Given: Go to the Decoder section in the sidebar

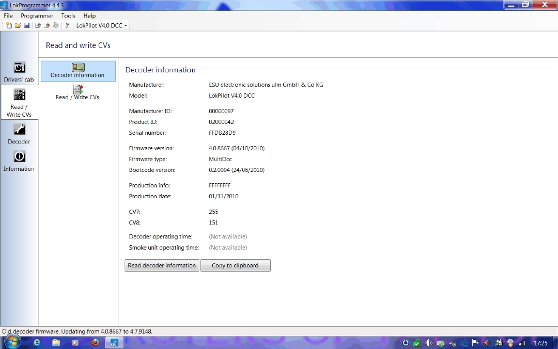Looking at the screenshot, I should [19, 134].
